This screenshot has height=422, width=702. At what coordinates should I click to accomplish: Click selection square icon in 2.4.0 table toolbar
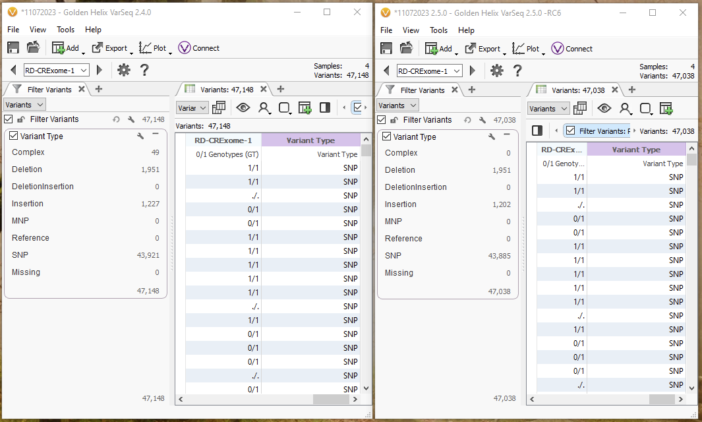point(284,107)
